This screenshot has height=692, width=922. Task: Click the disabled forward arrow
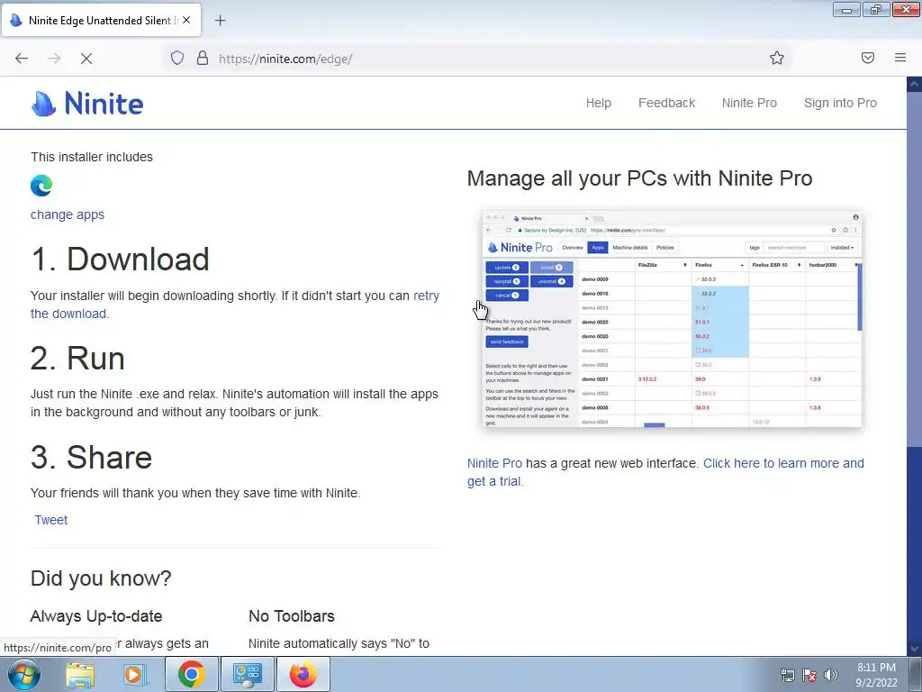[x=54, y=59]
